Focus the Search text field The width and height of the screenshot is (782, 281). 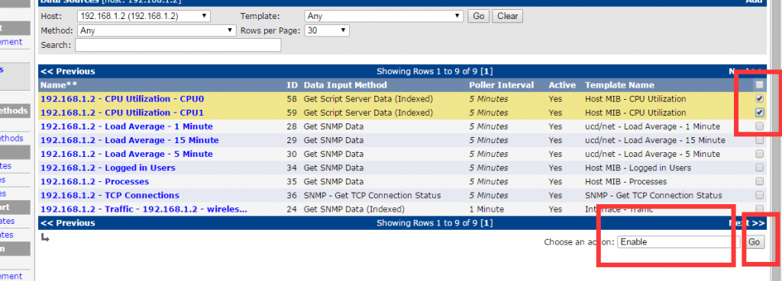(178, 45)
